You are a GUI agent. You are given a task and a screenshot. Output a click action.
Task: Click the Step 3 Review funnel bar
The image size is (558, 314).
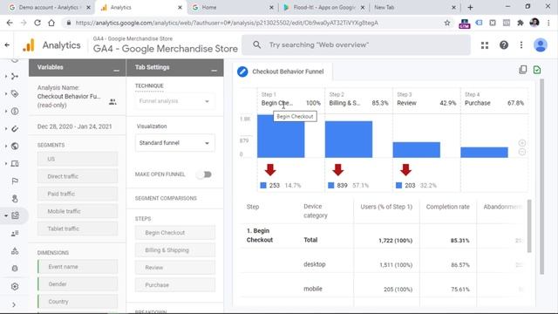[x=417, y=150]
